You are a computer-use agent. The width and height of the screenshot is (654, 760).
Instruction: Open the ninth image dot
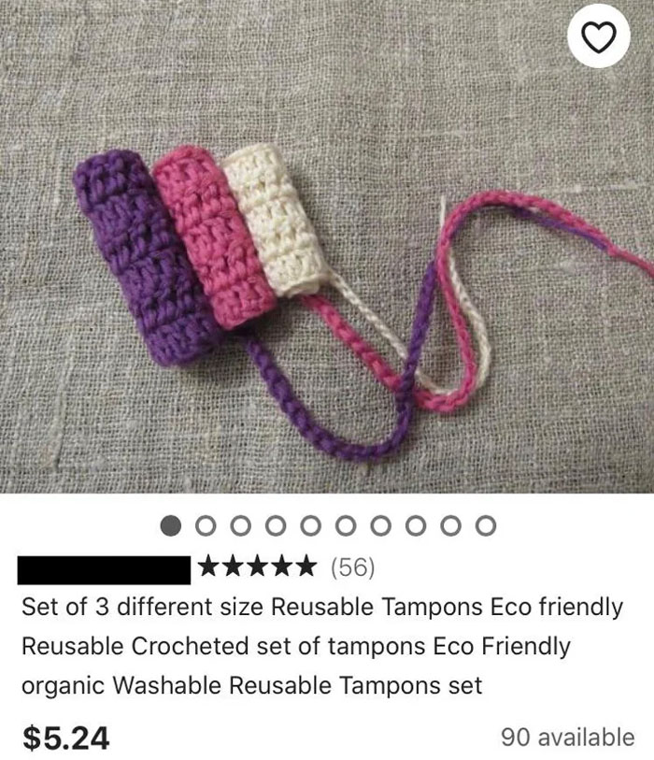[x=450, y=526]
